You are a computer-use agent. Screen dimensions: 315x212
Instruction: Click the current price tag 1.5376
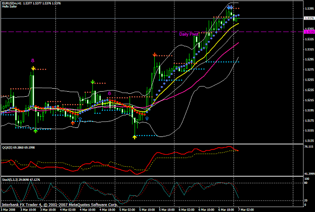tap(309, 18)
